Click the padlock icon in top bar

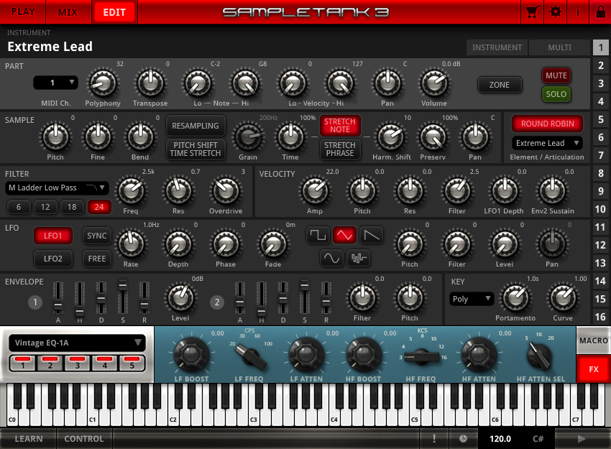pyautogui.click(x=600, y=11)
